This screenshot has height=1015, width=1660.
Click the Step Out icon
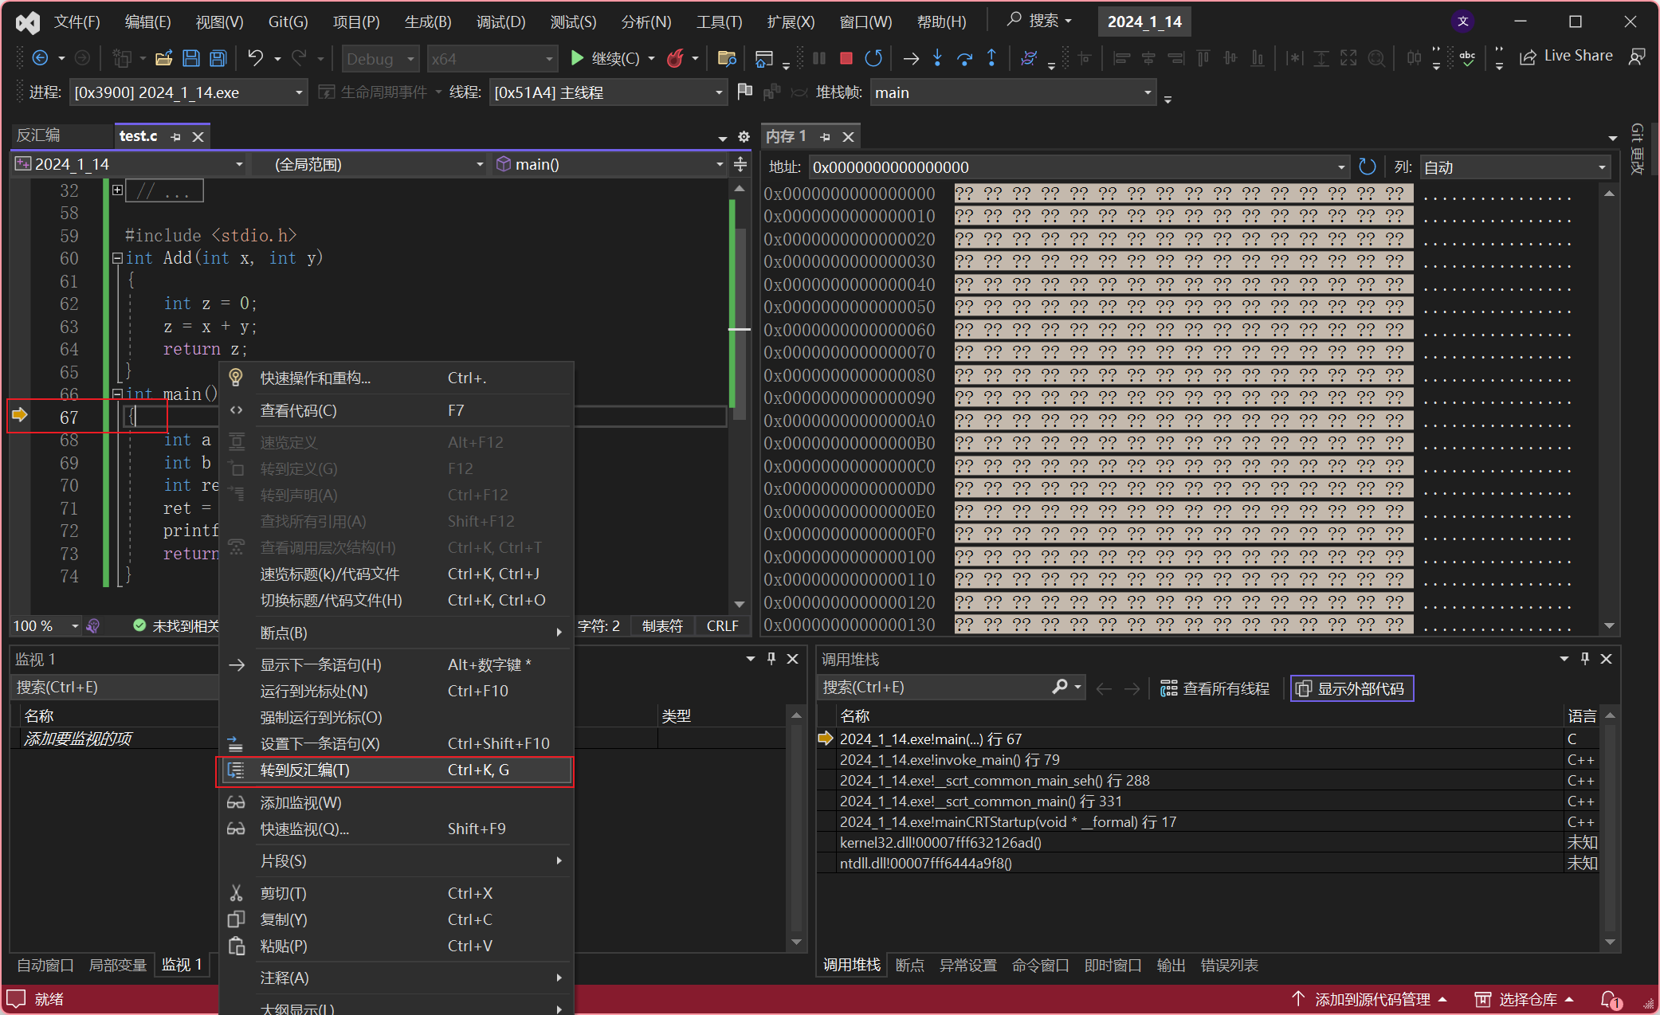pos(991,58)
